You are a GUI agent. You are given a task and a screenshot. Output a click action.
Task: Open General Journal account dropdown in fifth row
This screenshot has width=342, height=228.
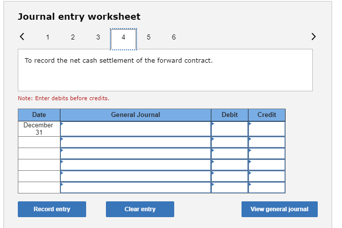pyautogui.click(x=136, y=176)
